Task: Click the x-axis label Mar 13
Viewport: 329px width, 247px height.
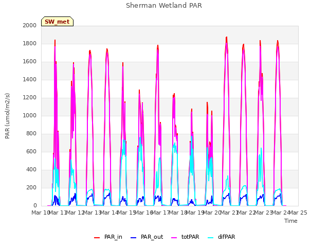Action: pos(93,213)
